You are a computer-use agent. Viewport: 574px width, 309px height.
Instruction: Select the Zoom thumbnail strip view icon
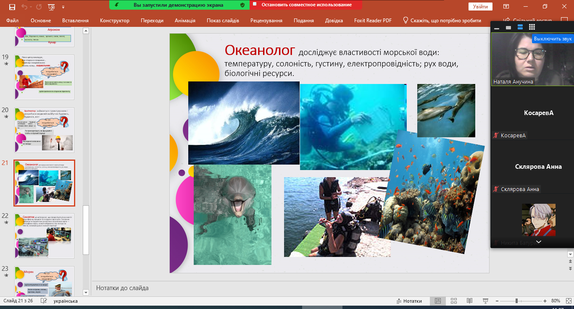[x=520, y=27]
